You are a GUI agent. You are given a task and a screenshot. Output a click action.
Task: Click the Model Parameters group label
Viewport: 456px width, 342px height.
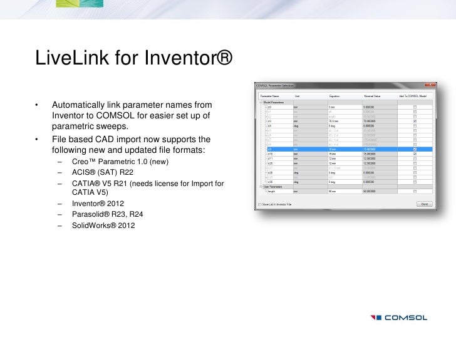pos(273,102)
